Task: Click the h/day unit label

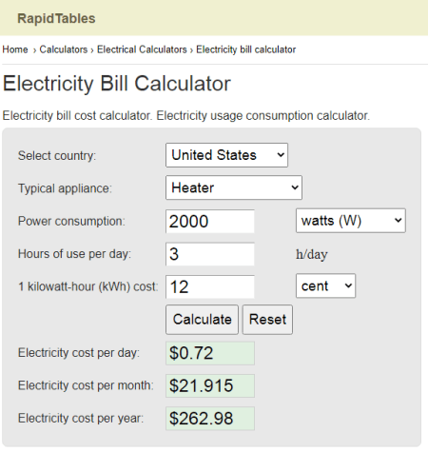Action: point(312,254)
